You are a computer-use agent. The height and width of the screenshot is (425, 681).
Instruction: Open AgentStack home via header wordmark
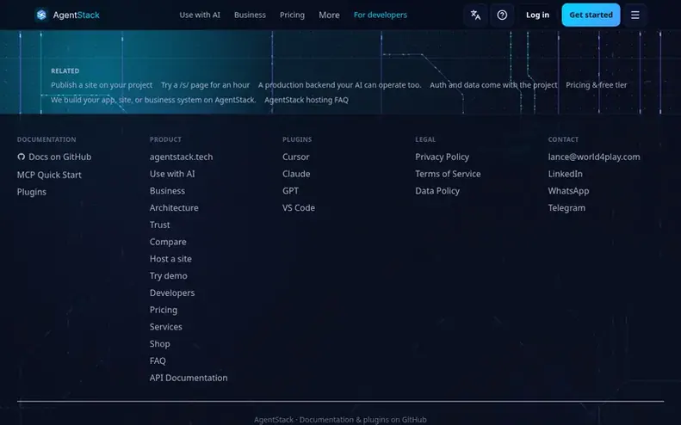[76, 15]
